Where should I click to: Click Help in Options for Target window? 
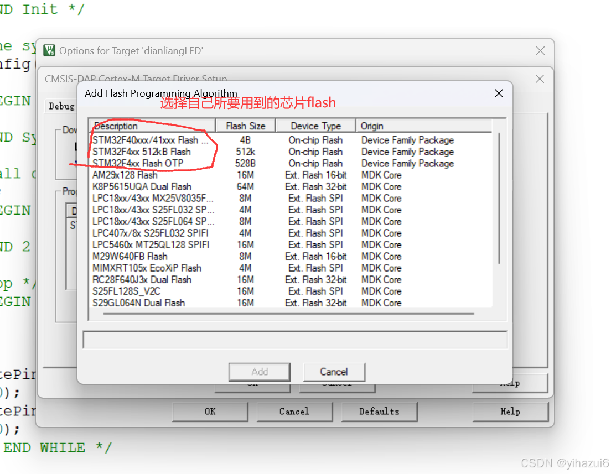(510, 412)
